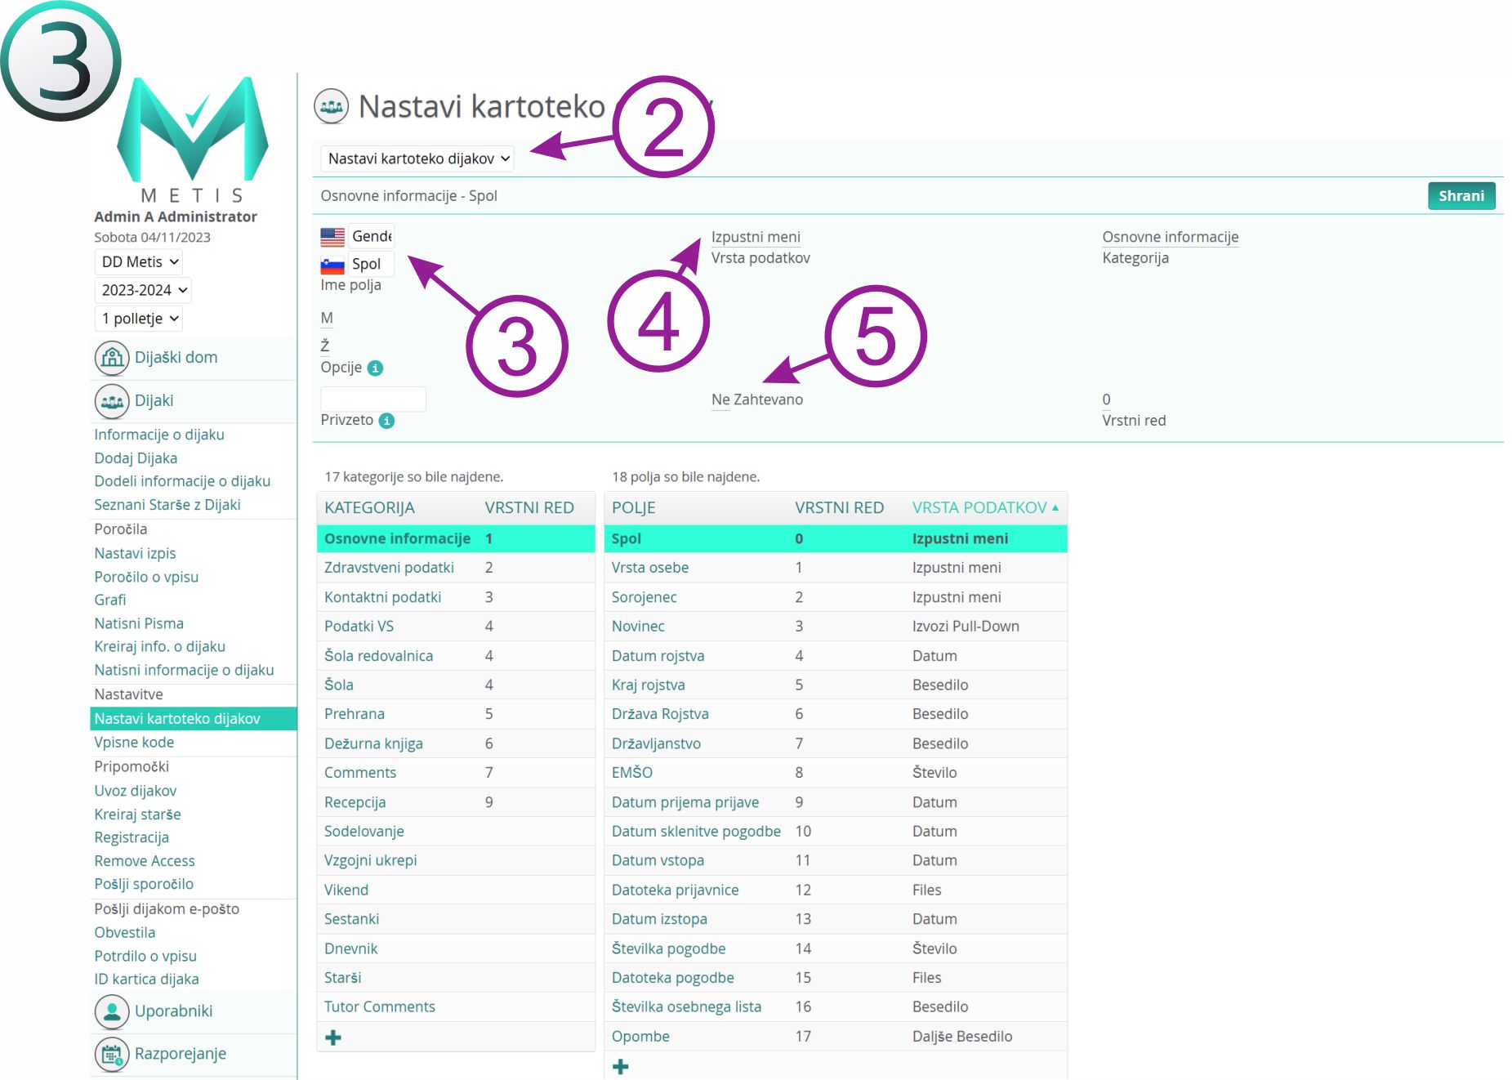Click the Izpustni meni data type field
The height and width of the screenshot is (1080, 1512).
[755, 237]
